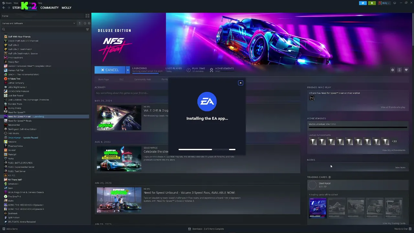Click Add a Game
Viewport: 414px width, 233px height.
pyautogui.click(x=12, y=229)
